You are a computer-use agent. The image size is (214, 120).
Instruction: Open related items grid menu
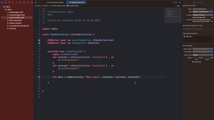coord(36,2)
